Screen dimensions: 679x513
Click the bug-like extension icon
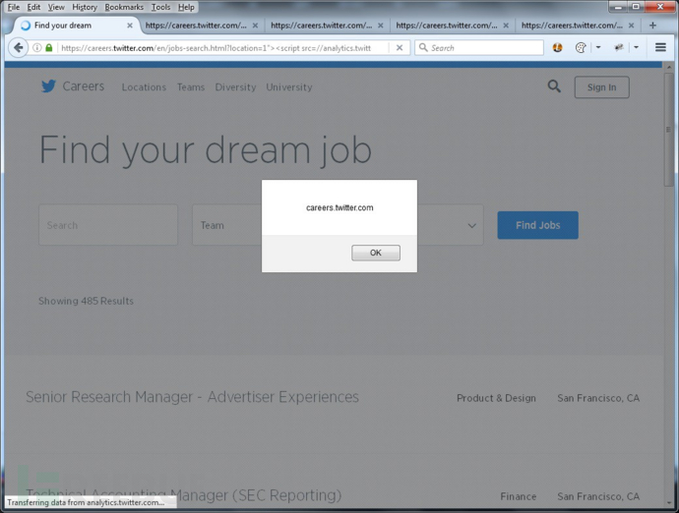619,47
